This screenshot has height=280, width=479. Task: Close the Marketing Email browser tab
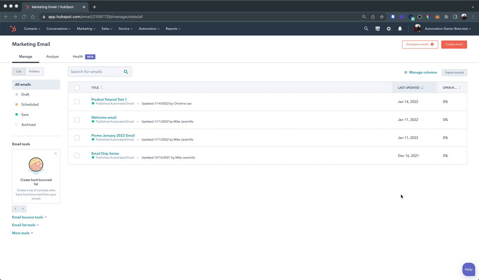click(x=83, y=7)
